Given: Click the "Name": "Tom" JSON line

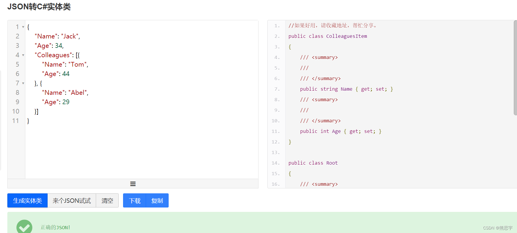Looking at the screenshot, I should (65, 65).
